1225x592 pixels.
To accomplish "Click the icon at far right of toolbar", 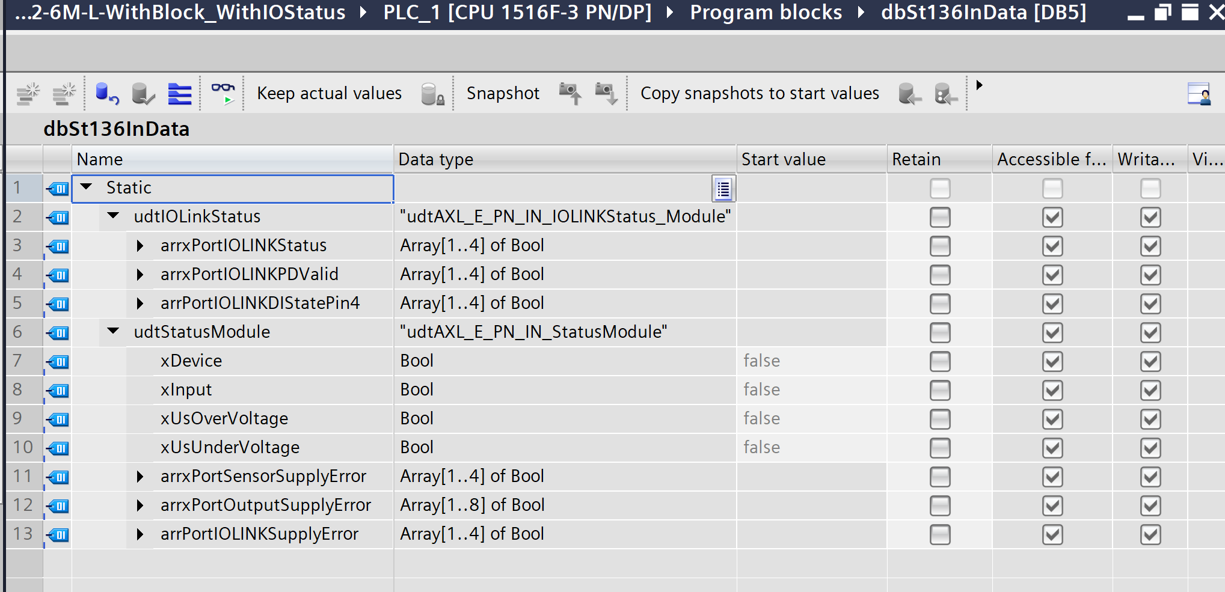I will 1199,94.
